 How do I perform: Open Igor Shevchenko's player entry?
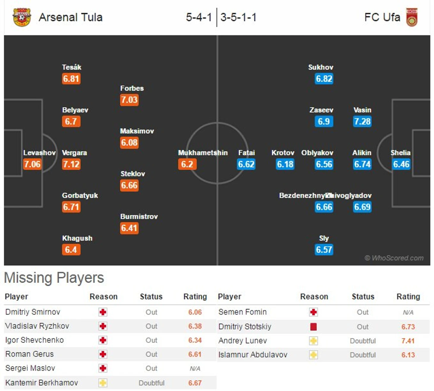[x=34, y=340]
